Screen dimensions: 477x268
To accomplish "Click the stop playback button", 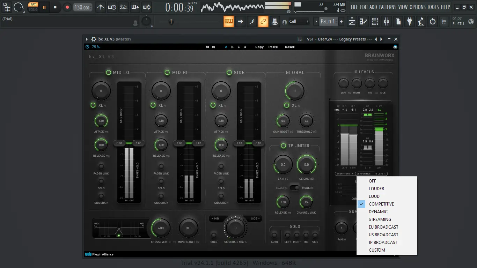I will (55, 7).
